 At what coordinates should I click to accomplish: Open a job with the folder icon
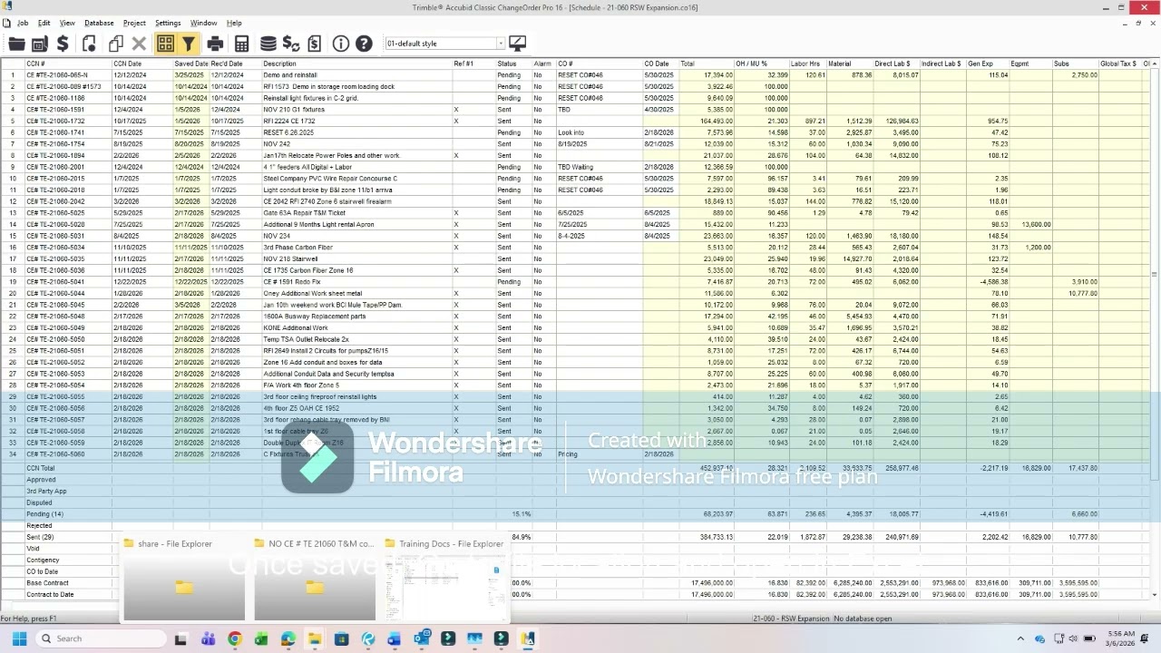click(x=16, y=44)
